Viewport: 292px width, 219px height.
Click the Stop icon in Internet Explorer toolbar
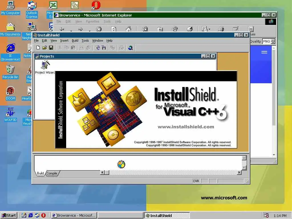[x=99, y=29]
